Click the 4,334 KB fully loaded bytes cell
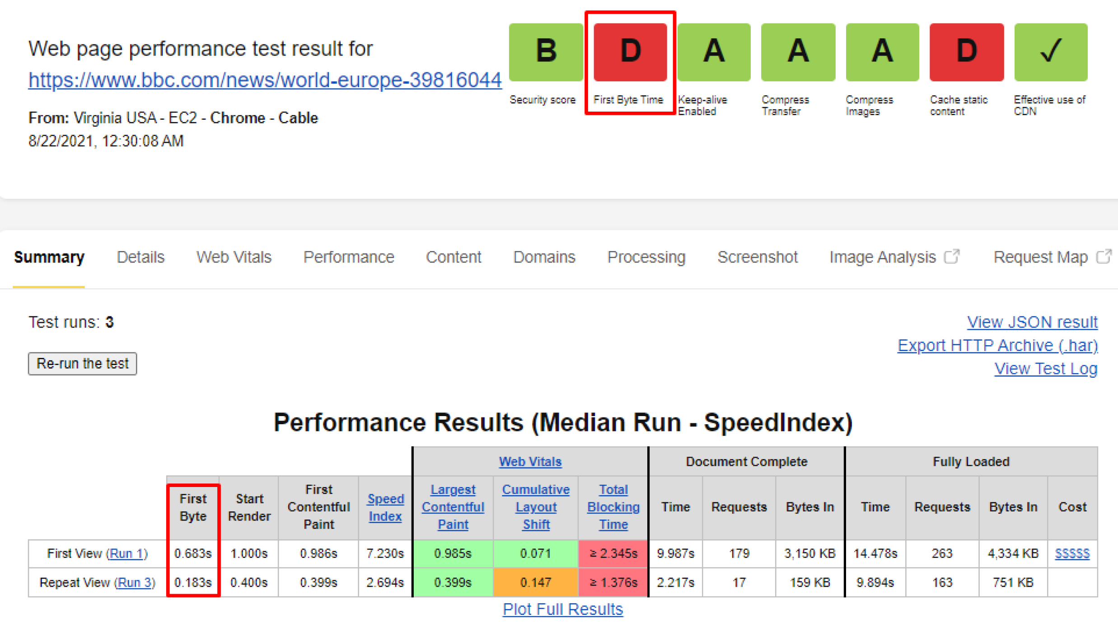1118x623 pixels. tap(1013, 553)
